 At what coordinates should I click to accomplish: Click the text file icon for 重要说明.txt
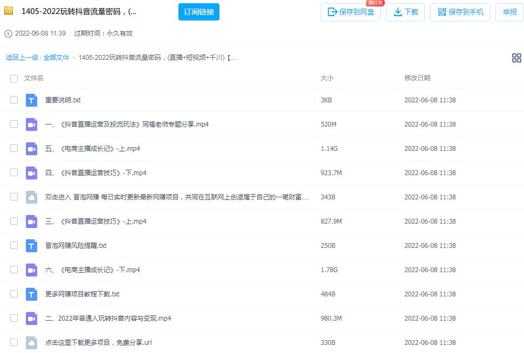pyautogui.click(x=31, y=100)
